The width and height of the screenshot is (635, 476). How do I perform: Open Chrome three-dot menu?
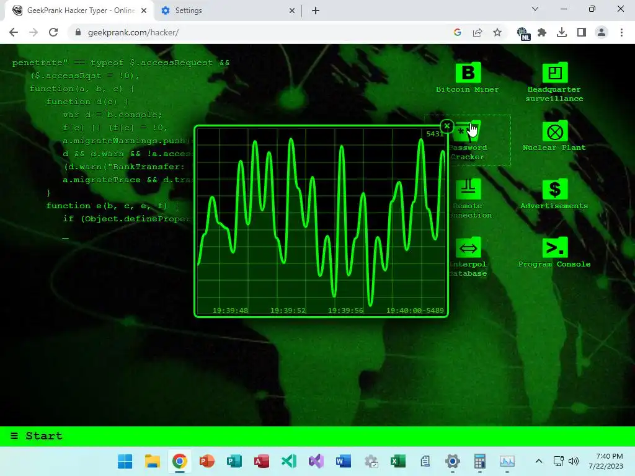point(621,32)
